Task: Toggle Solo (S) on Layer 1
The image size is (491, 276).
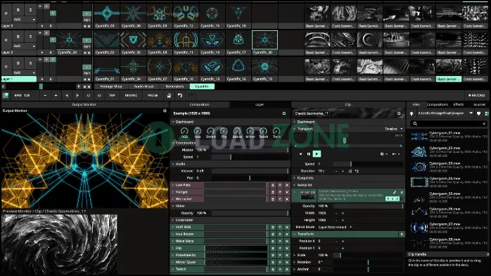Action: (30, 63)
